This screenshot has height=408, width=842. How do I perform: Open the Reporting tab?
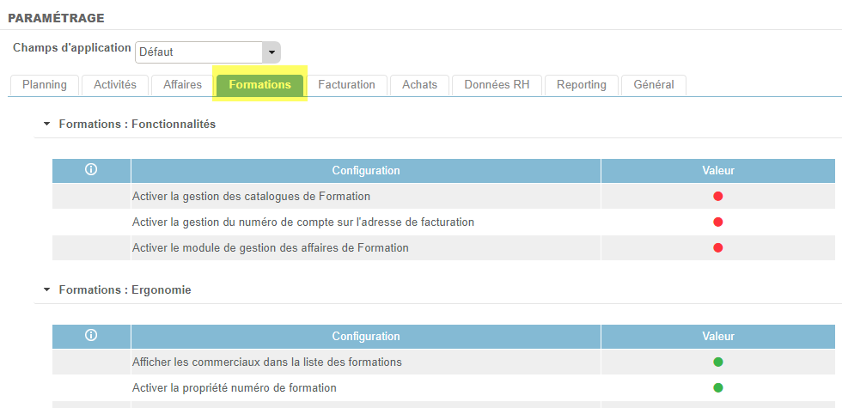point(581,85)
